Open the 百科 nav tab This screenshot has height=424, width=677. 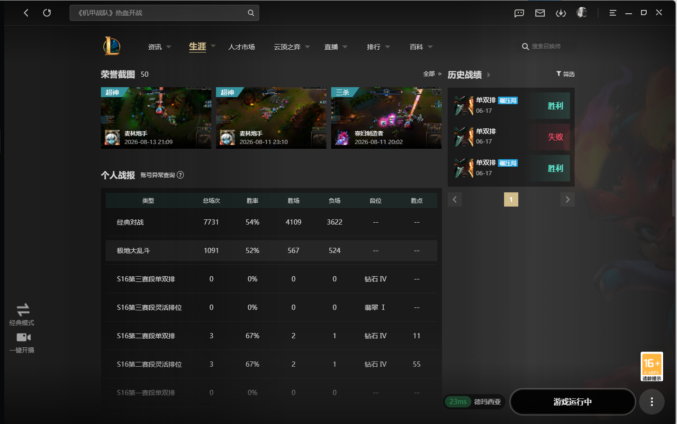416,47
